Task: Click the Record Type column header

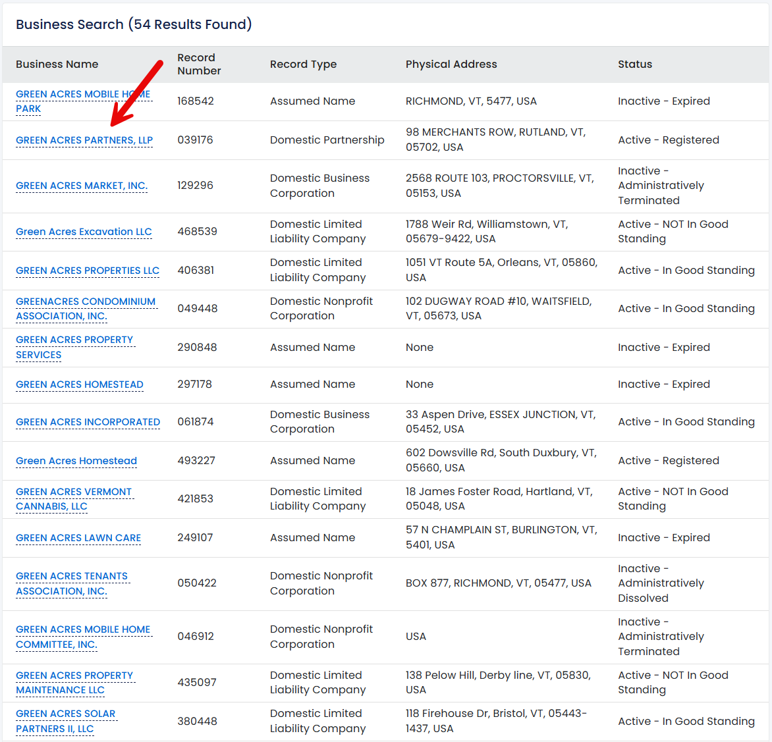Action: coord(303,64)
